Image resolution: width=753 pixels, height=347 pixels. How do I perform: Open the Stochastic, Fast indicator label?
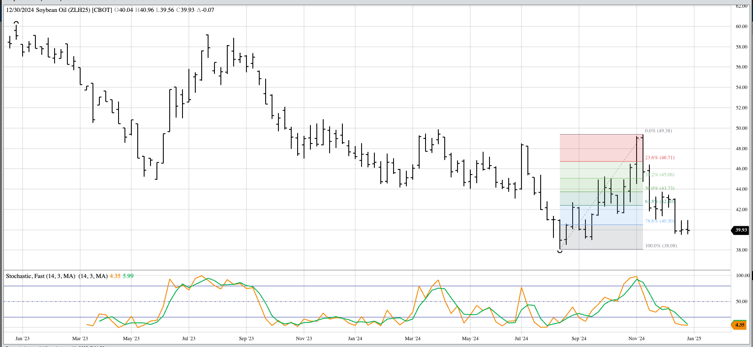point(41,276)
